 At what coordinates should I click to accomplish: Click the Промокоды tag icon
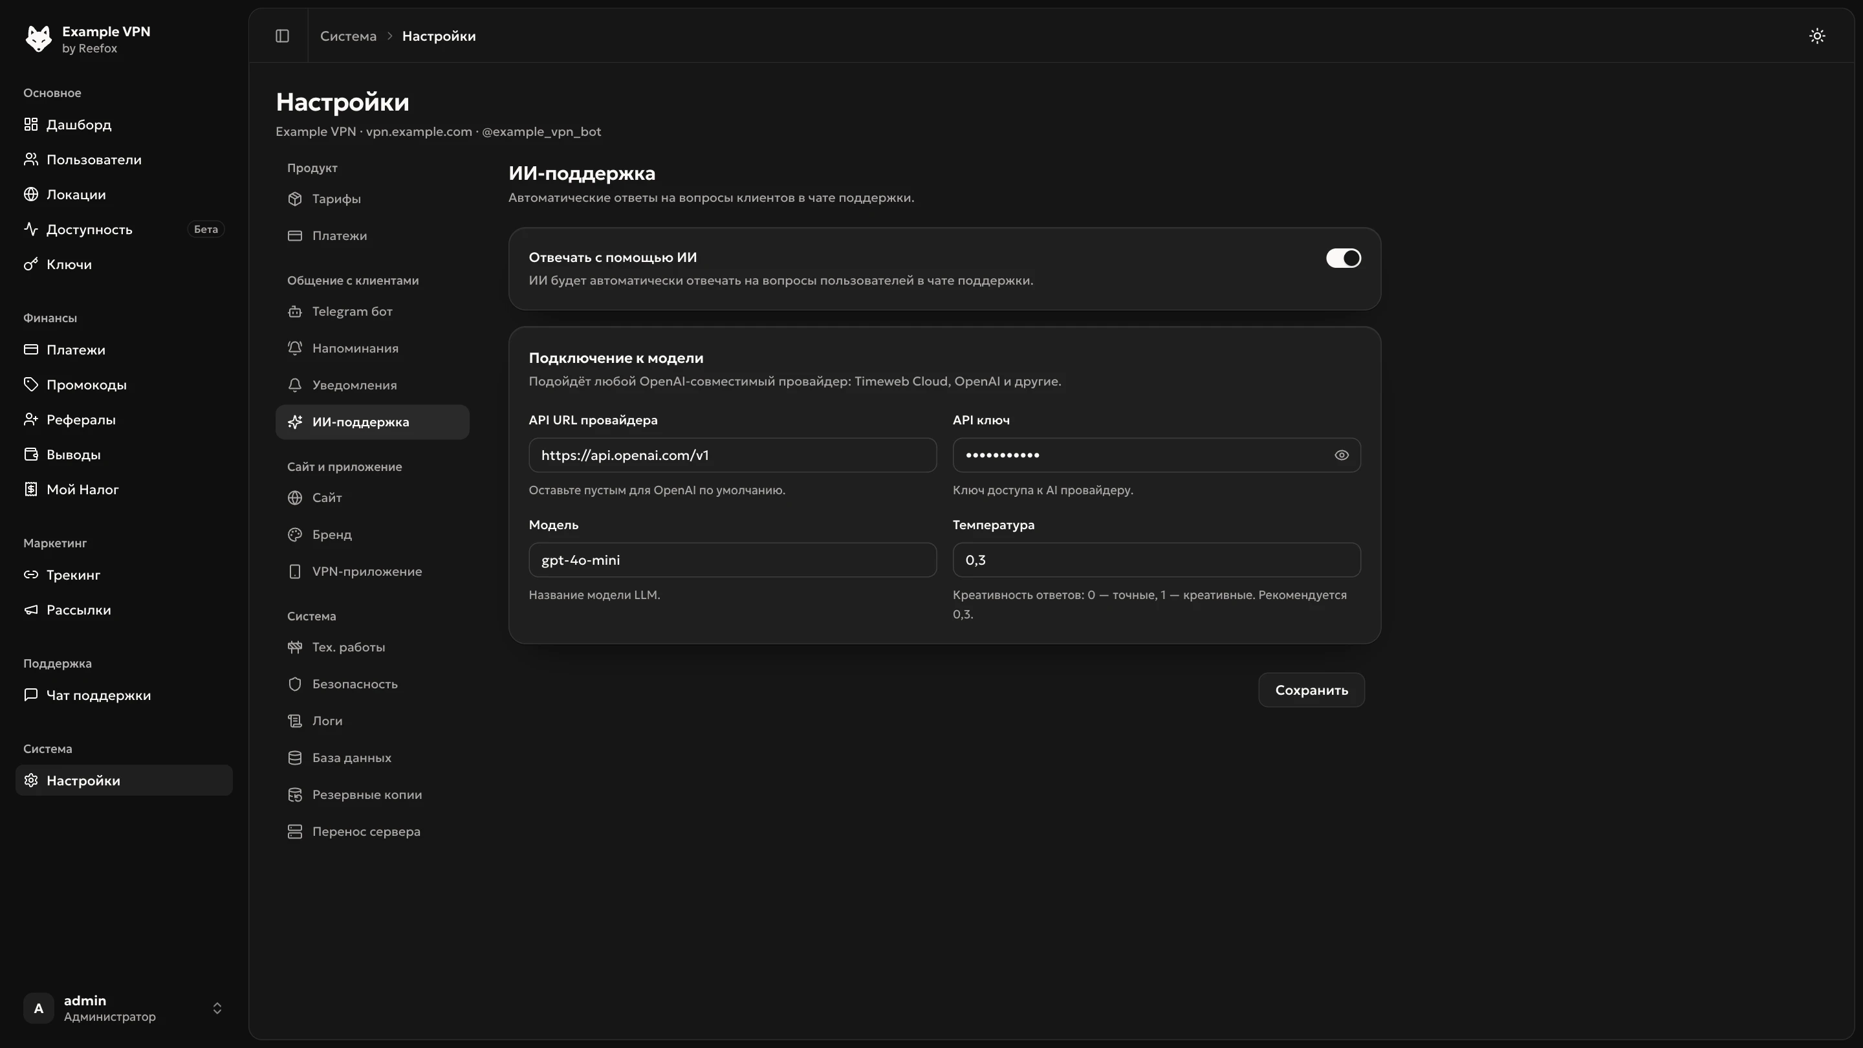point(30,384)
